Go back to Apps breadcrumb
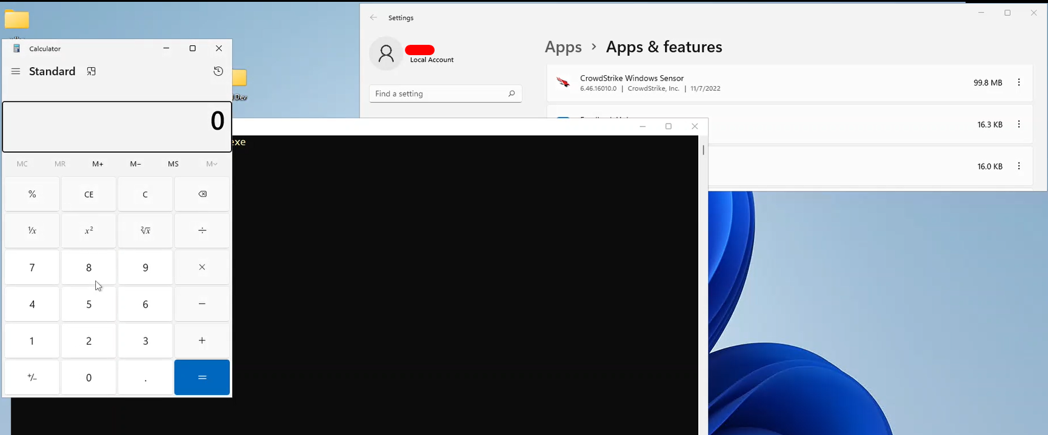This screenshot has width=1048, height=435. coord(563,47)
